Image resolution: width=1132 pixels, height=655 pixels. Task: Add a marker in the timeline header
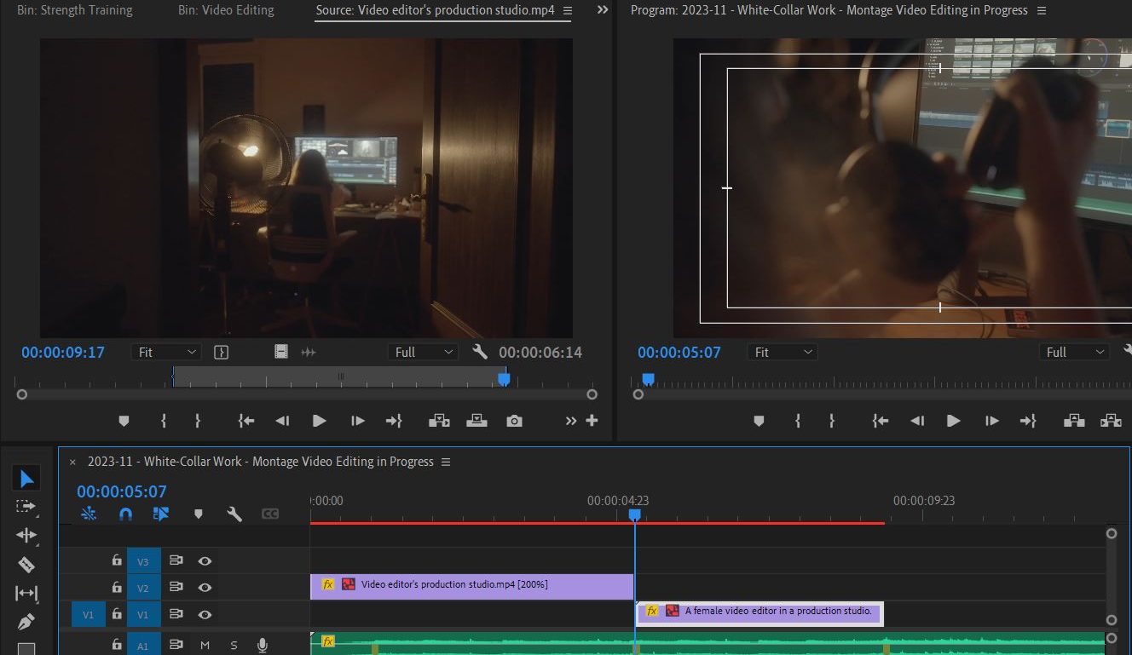pyautogui.click(x=199, y=514)
